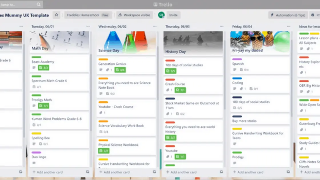Screen dimensions: 320x180
Task: Add another card to Friday list
Action: tap(248, 172)
